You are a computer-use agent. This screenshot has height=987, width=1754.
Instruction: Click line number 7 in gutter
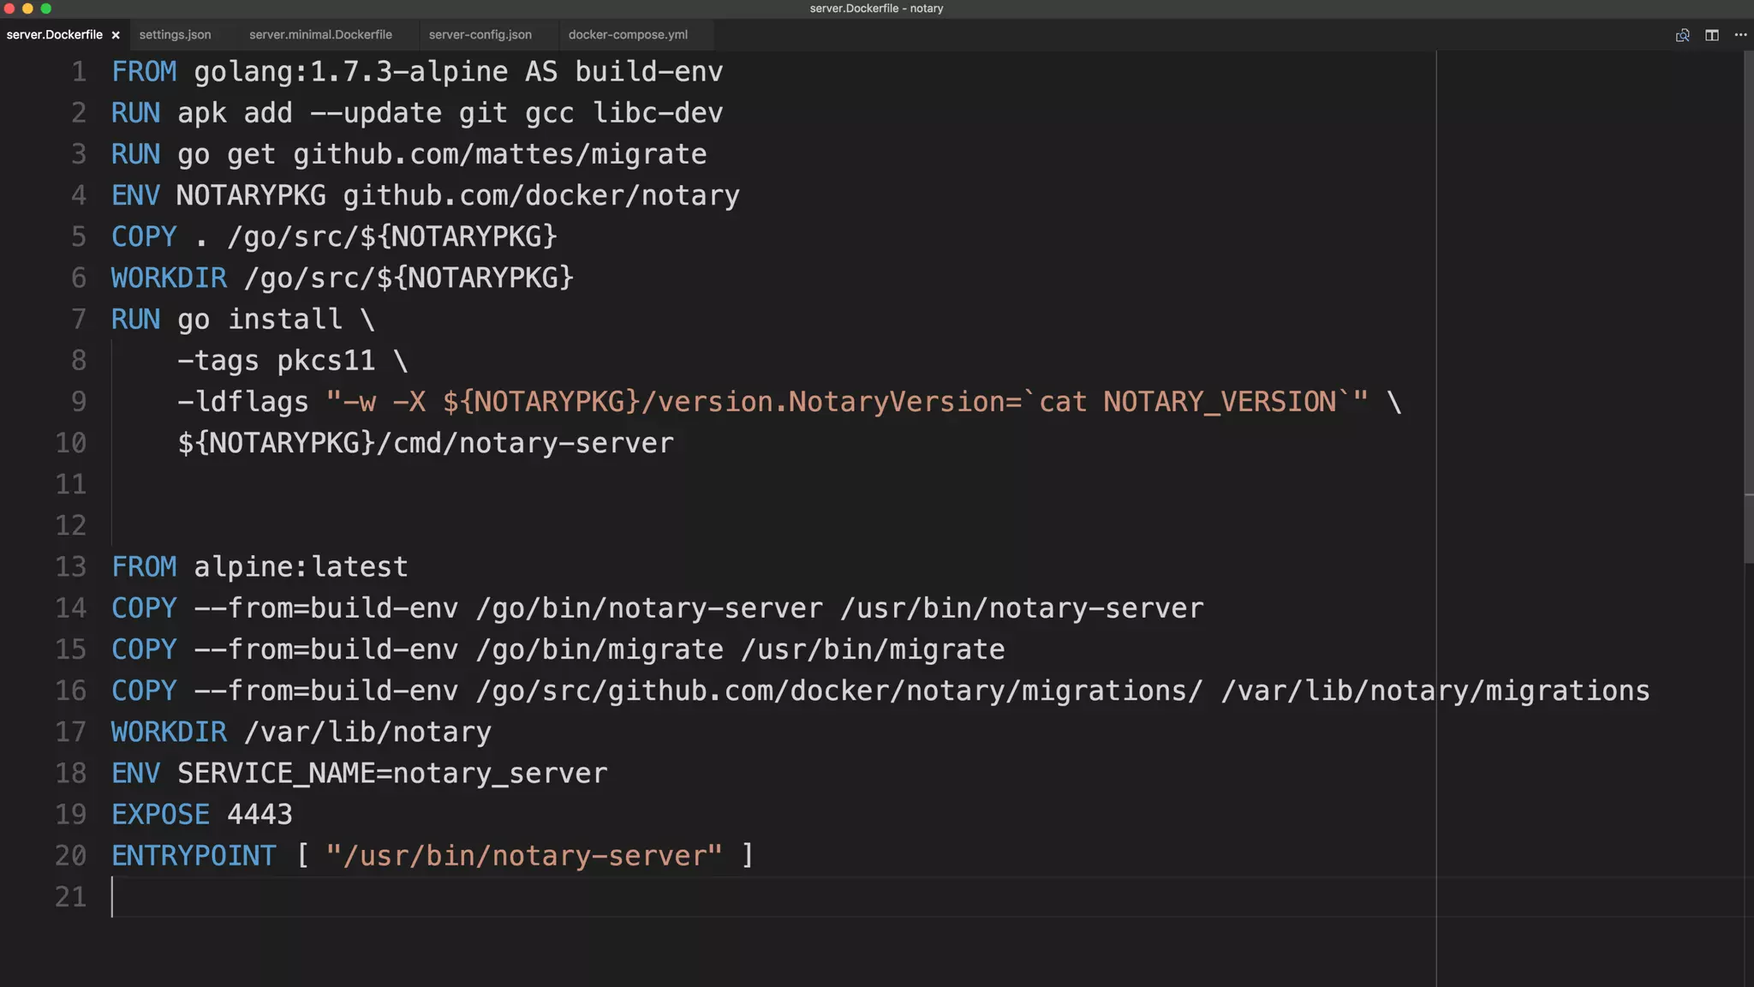coord(78,320)
